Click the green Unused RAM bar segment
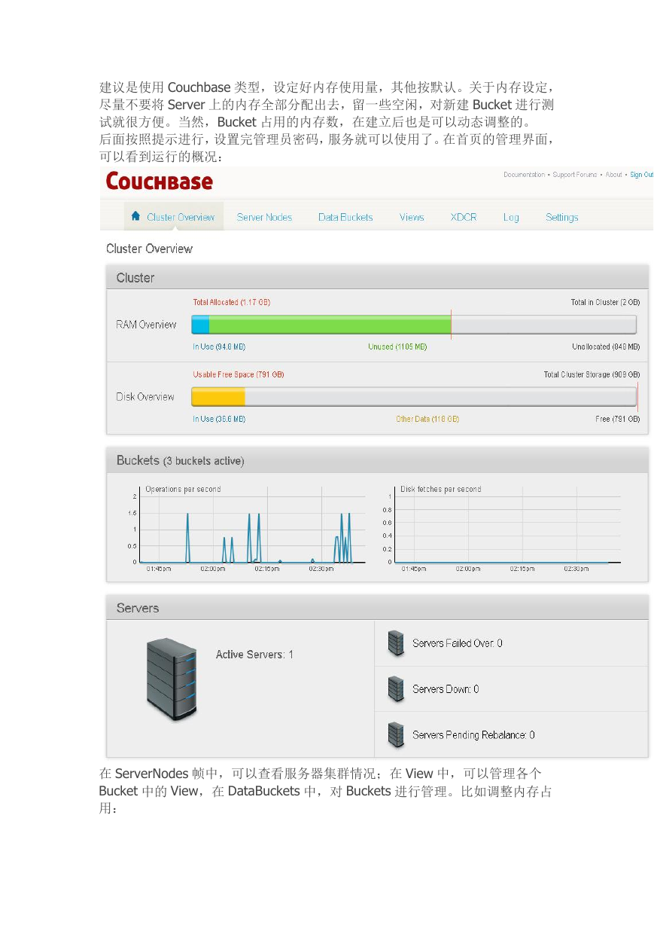Image resolution: width=654 pixels, height=925 pixels. [x=330, y=325]
